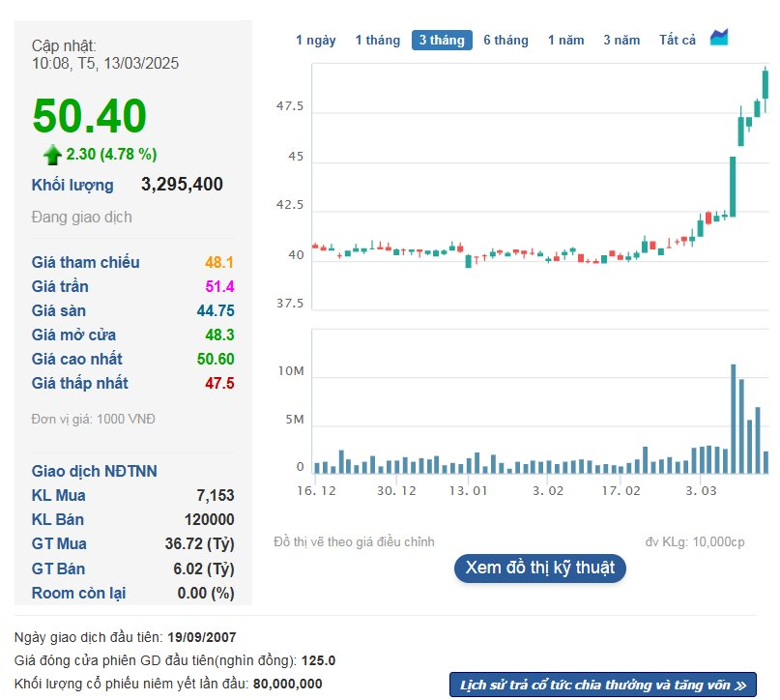Choose the 3 năm time range

click(621, 40)
